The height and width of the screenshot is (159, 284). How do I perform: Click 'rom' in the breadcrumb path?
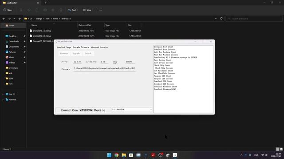(47, 19)
